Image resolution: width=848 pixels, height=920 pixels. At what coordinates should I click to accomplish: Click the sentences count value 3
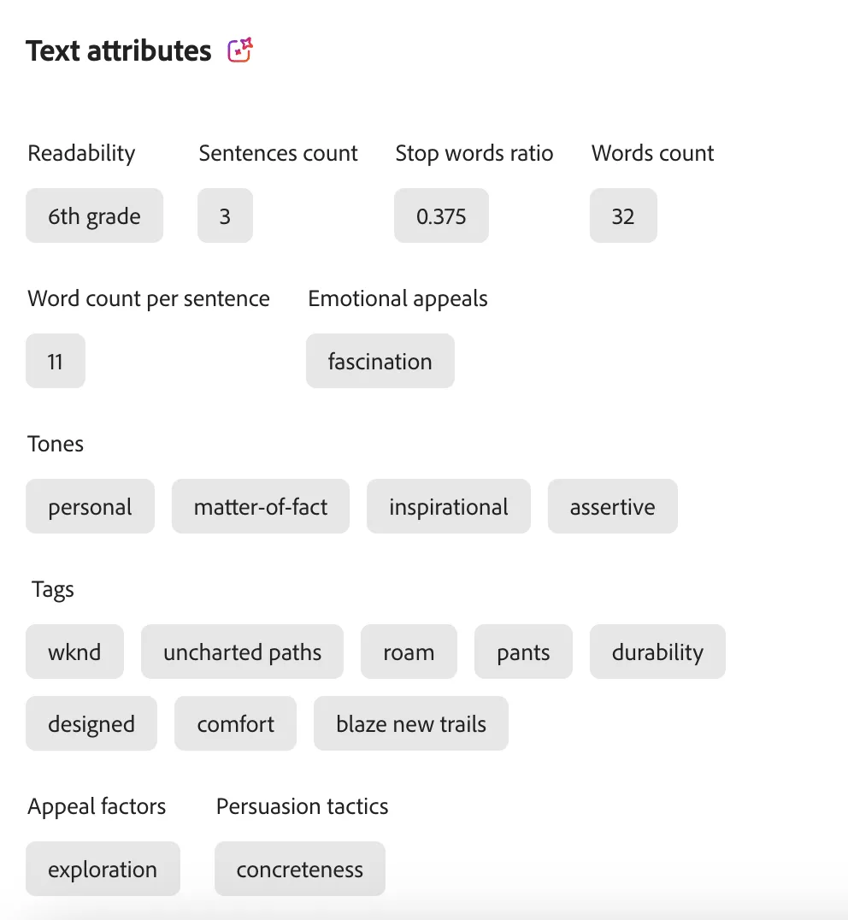click(225, 215)
